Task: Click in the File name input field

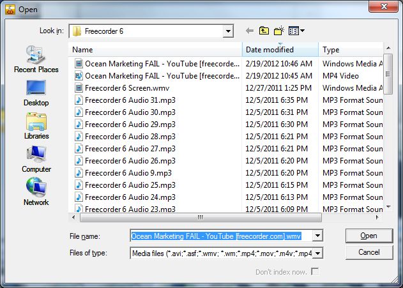Action: coord(221,236)
